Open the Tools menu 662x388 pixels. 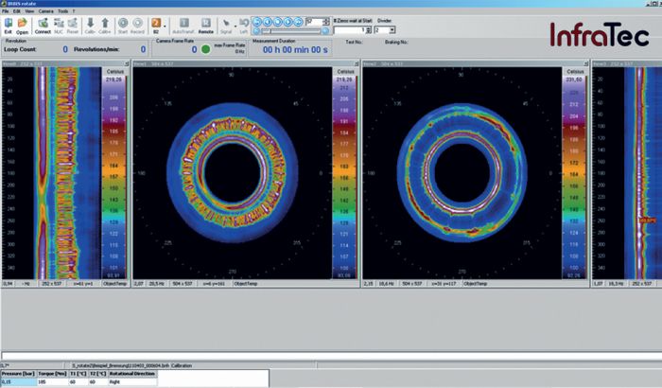[63, 11]
